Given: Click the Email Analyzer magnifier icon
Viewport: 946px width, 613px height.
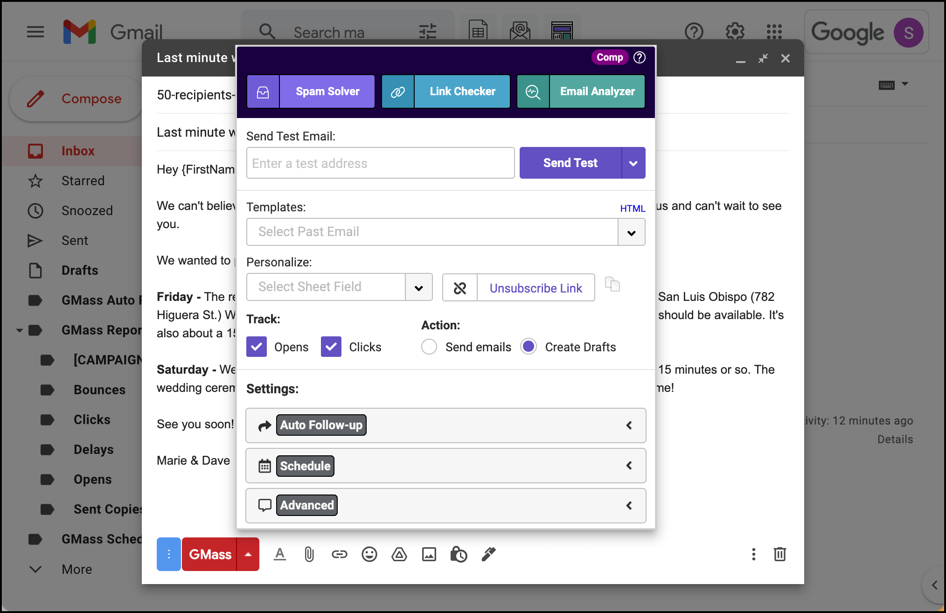Looking at the screenshot, I should coord(533,92).
